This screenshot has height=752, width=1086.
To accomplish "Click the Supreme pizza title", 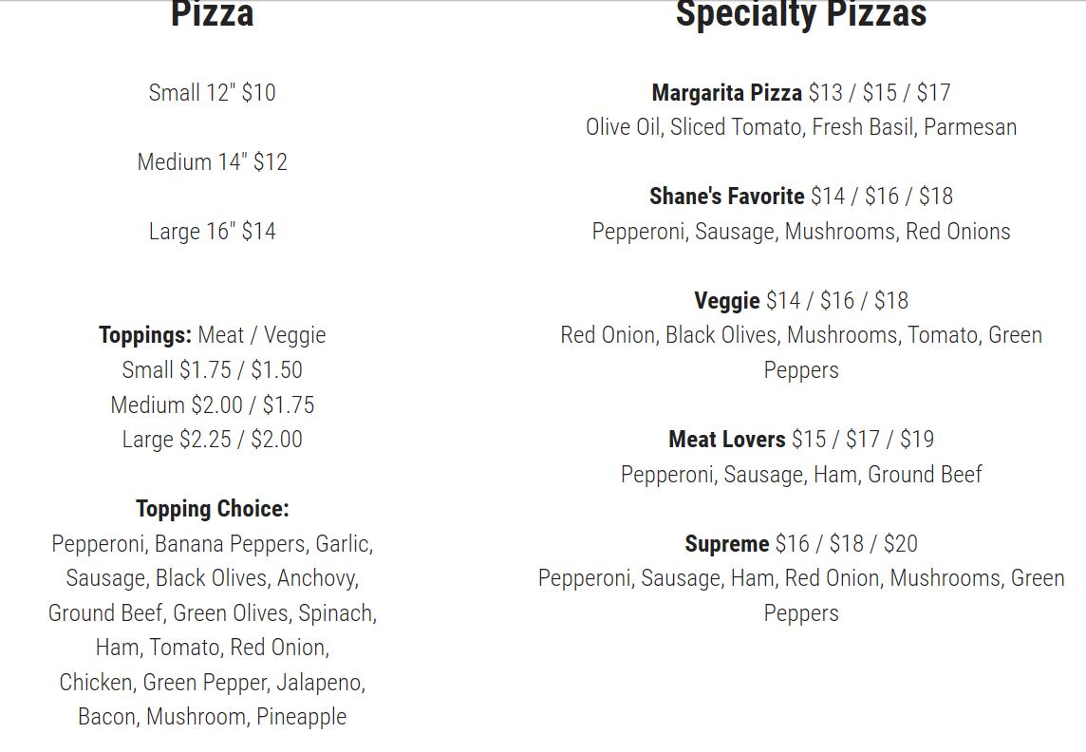I will [x=726, y=544].
